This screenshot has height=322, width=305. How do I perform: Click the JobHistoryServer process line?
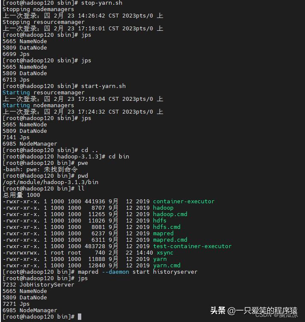[38, 285]
